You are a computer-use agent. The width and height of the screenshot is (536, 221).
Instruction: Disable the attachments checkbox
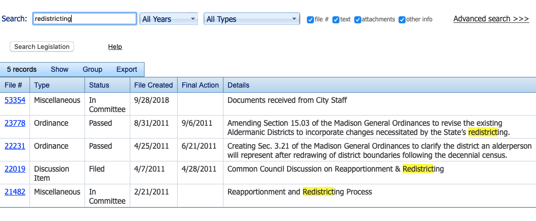click(358, 20)
